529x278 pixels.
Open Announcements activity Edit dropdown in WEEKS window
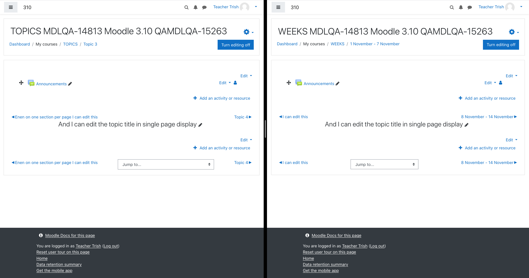(x=490, y=83)
